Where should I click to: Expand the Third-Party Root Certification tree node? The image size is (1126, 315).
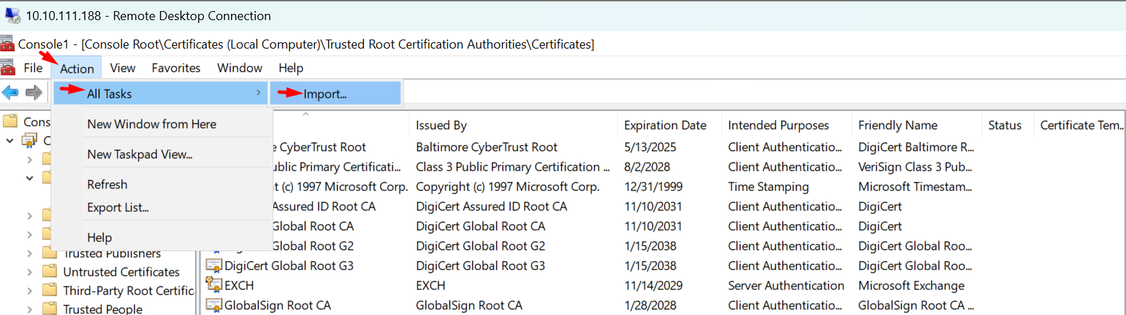point(29,291)
